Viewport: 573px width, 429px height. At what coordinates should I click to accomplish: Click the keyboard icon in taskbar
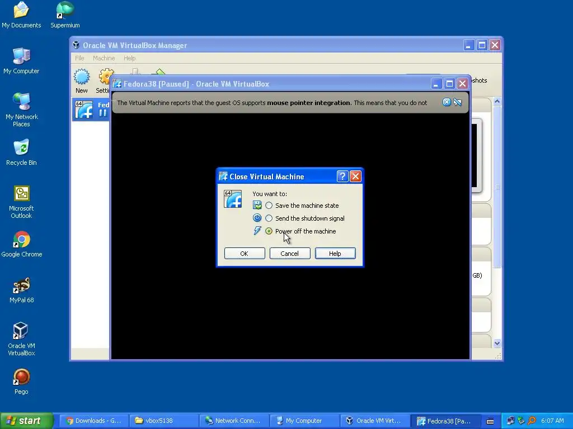click(x=490, y=421)
